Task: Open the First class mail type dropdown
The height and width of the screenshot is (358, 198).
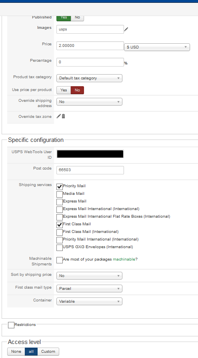Action: point(89,288)
